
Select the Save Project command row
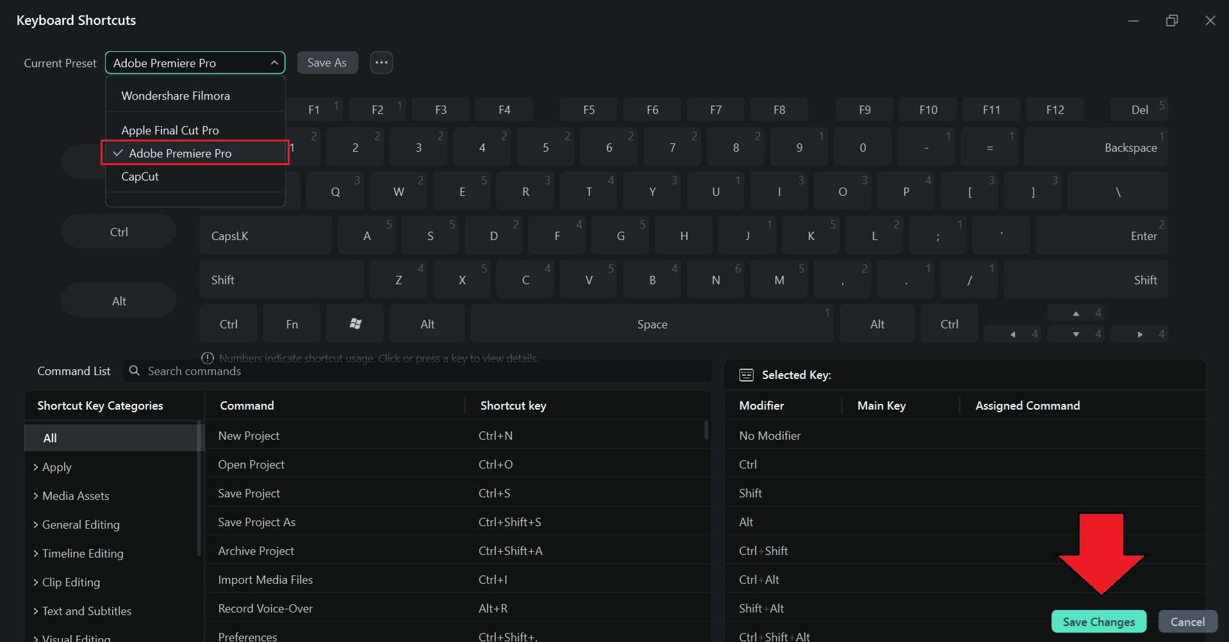(x=458, y=493)
